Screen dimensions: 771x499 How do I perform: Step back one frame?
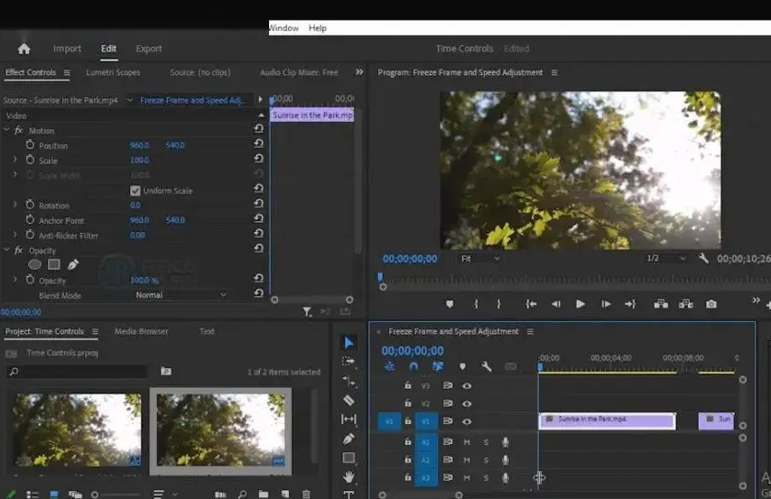(555, 304)
